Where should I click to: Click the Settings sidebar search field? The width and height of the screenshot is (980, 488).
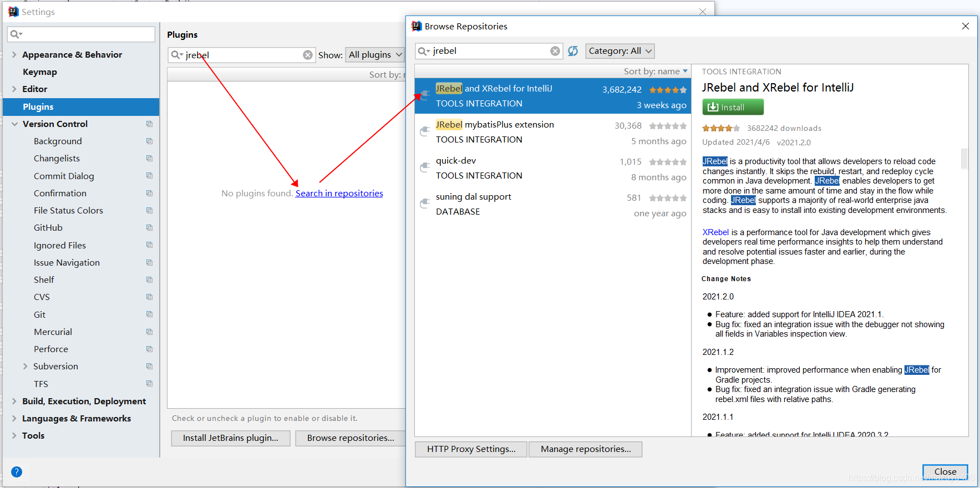point(81,34)
